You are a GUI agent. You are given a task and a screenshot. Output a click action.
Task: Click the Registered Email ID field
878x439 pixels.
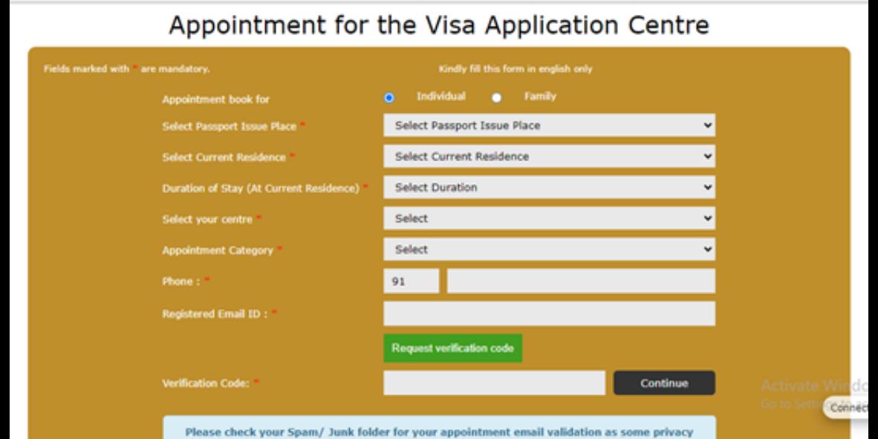tap(550, 313)
